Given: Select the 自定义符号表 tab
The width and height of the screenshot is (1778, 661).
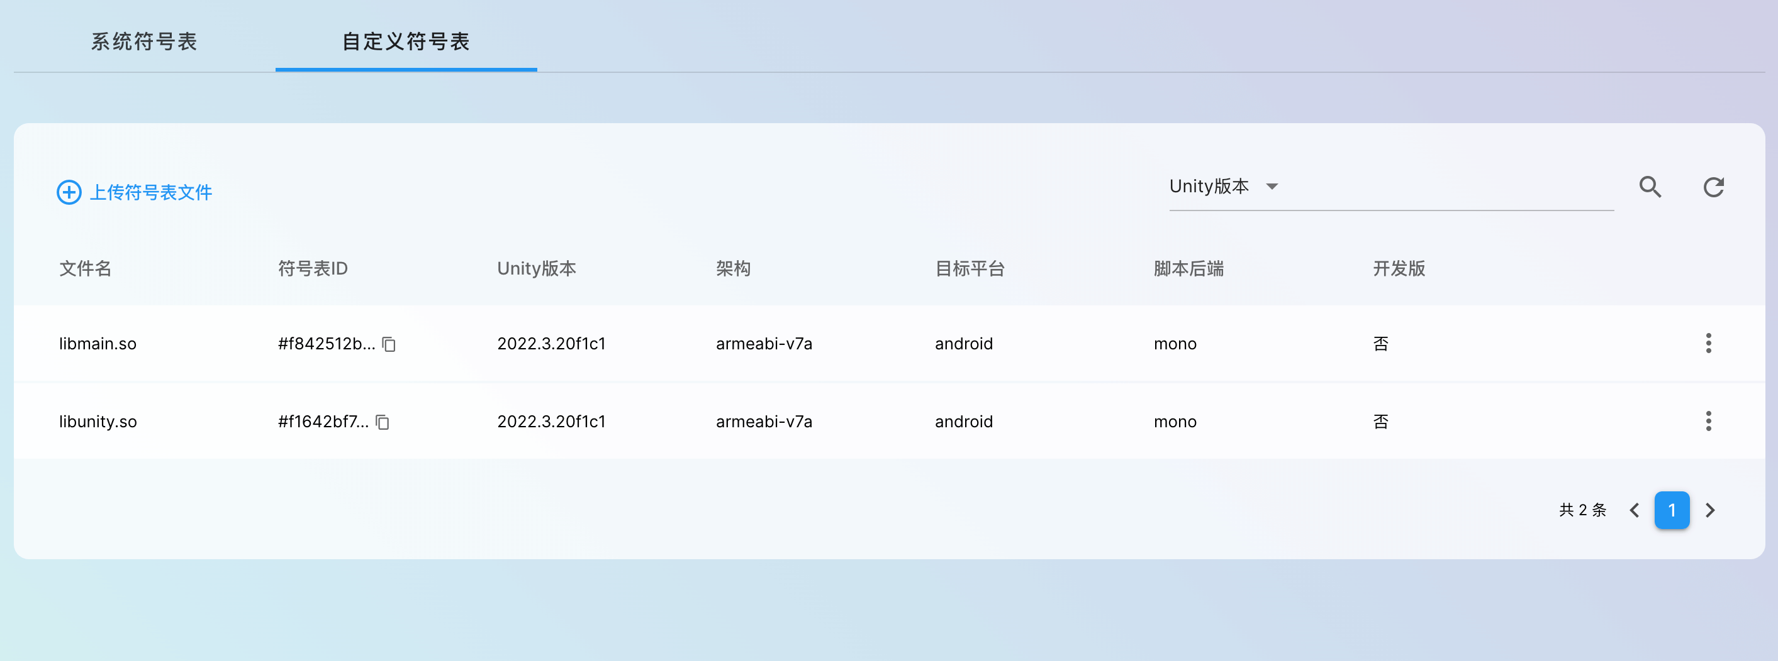Looking at the screenshot, I should tap(406, 41).
